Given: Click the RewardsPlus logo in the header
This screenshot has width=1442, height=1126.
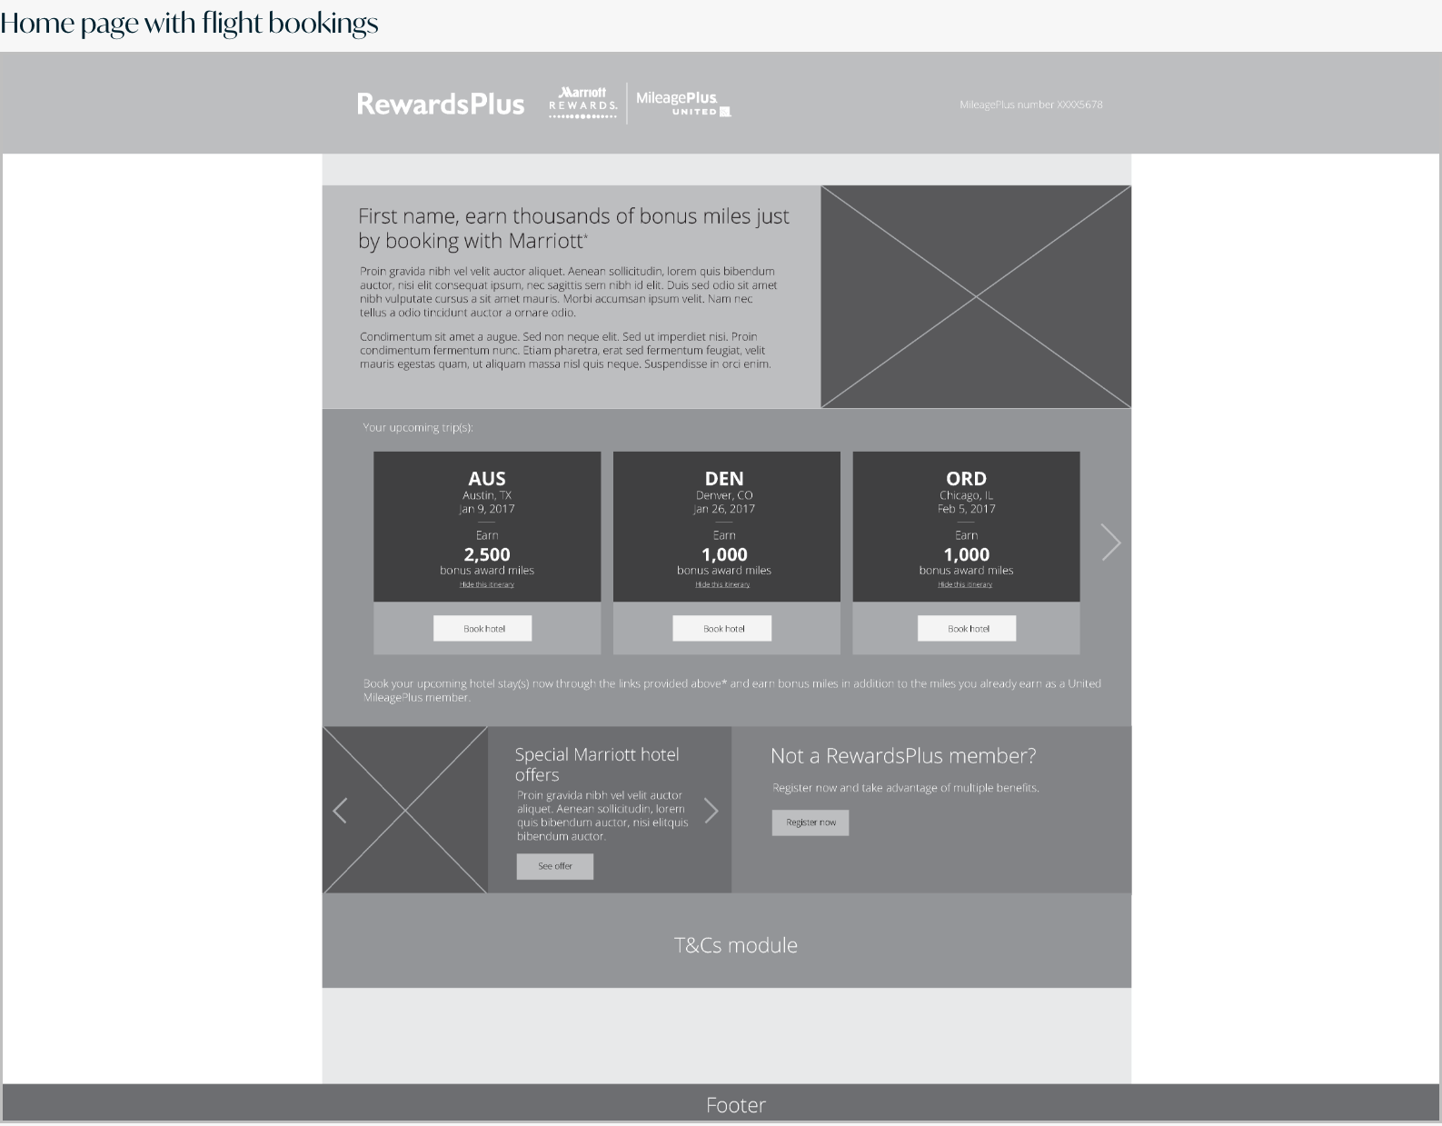Looking at the screenshot, I should point(441,105).
